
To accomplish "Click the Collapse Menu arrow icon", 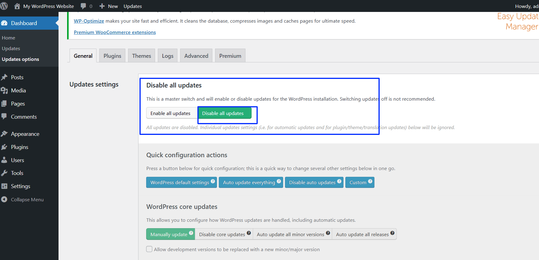I will coord(4,199).
